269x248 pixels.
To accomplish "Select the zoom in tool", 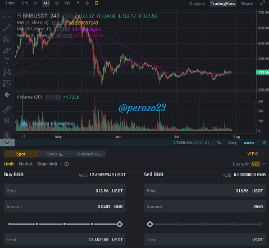I will coord(7,121).
